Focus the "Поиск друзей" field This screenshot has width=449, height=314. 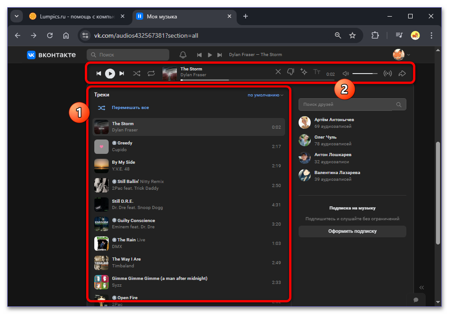[352, 105]
